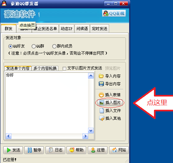Click the text area scroll up arrow
This screenshot has height=163, width=173.
[91, 76]
